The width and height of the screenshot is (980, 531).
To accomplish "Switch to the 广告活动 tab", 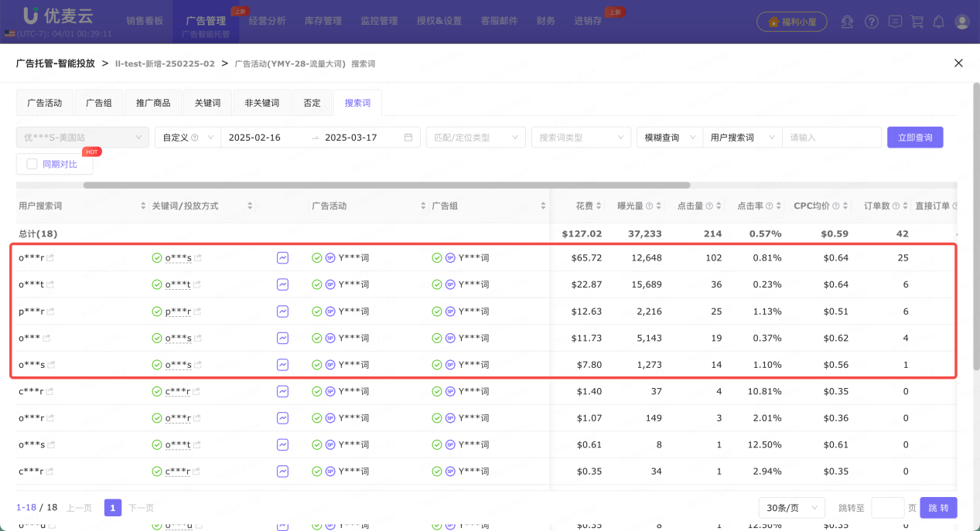I will (x=45, y=103).
